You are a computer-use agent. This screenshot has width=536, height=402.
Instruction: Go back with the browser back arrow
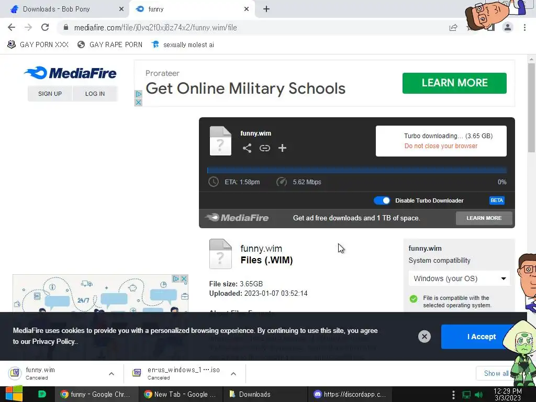[x=12, y=27]
